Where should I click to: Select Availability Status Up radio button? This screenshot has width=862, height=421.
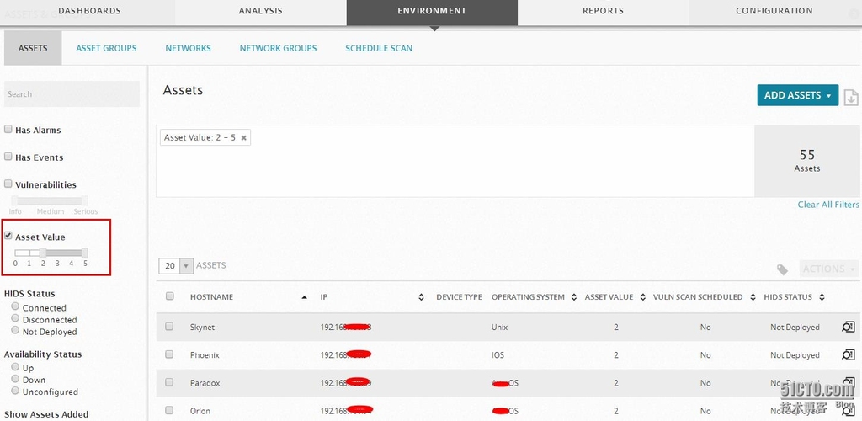(x=15, y=367)
